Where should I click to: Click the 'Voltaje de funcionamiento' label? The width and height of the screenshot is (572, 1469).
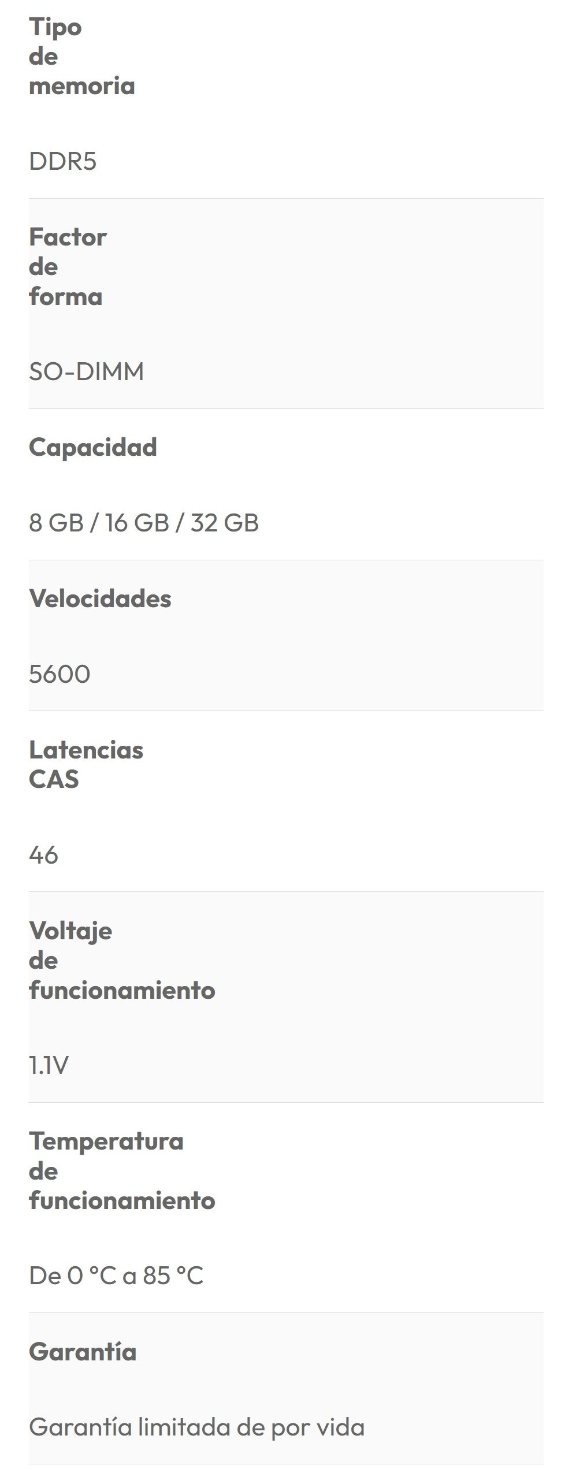tap(121, 960)
